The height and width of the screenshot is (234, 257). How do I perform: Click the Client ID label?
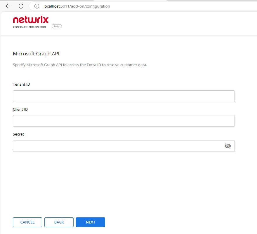coord(20,109)
